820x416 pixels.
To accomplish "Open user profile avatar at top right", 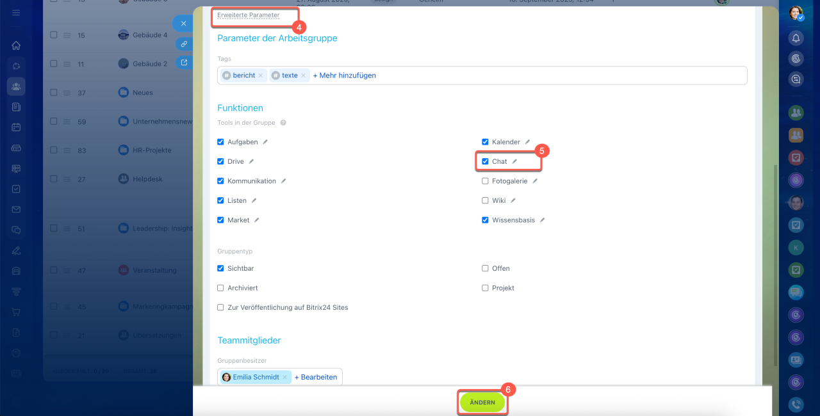I will tap(796, 13).
